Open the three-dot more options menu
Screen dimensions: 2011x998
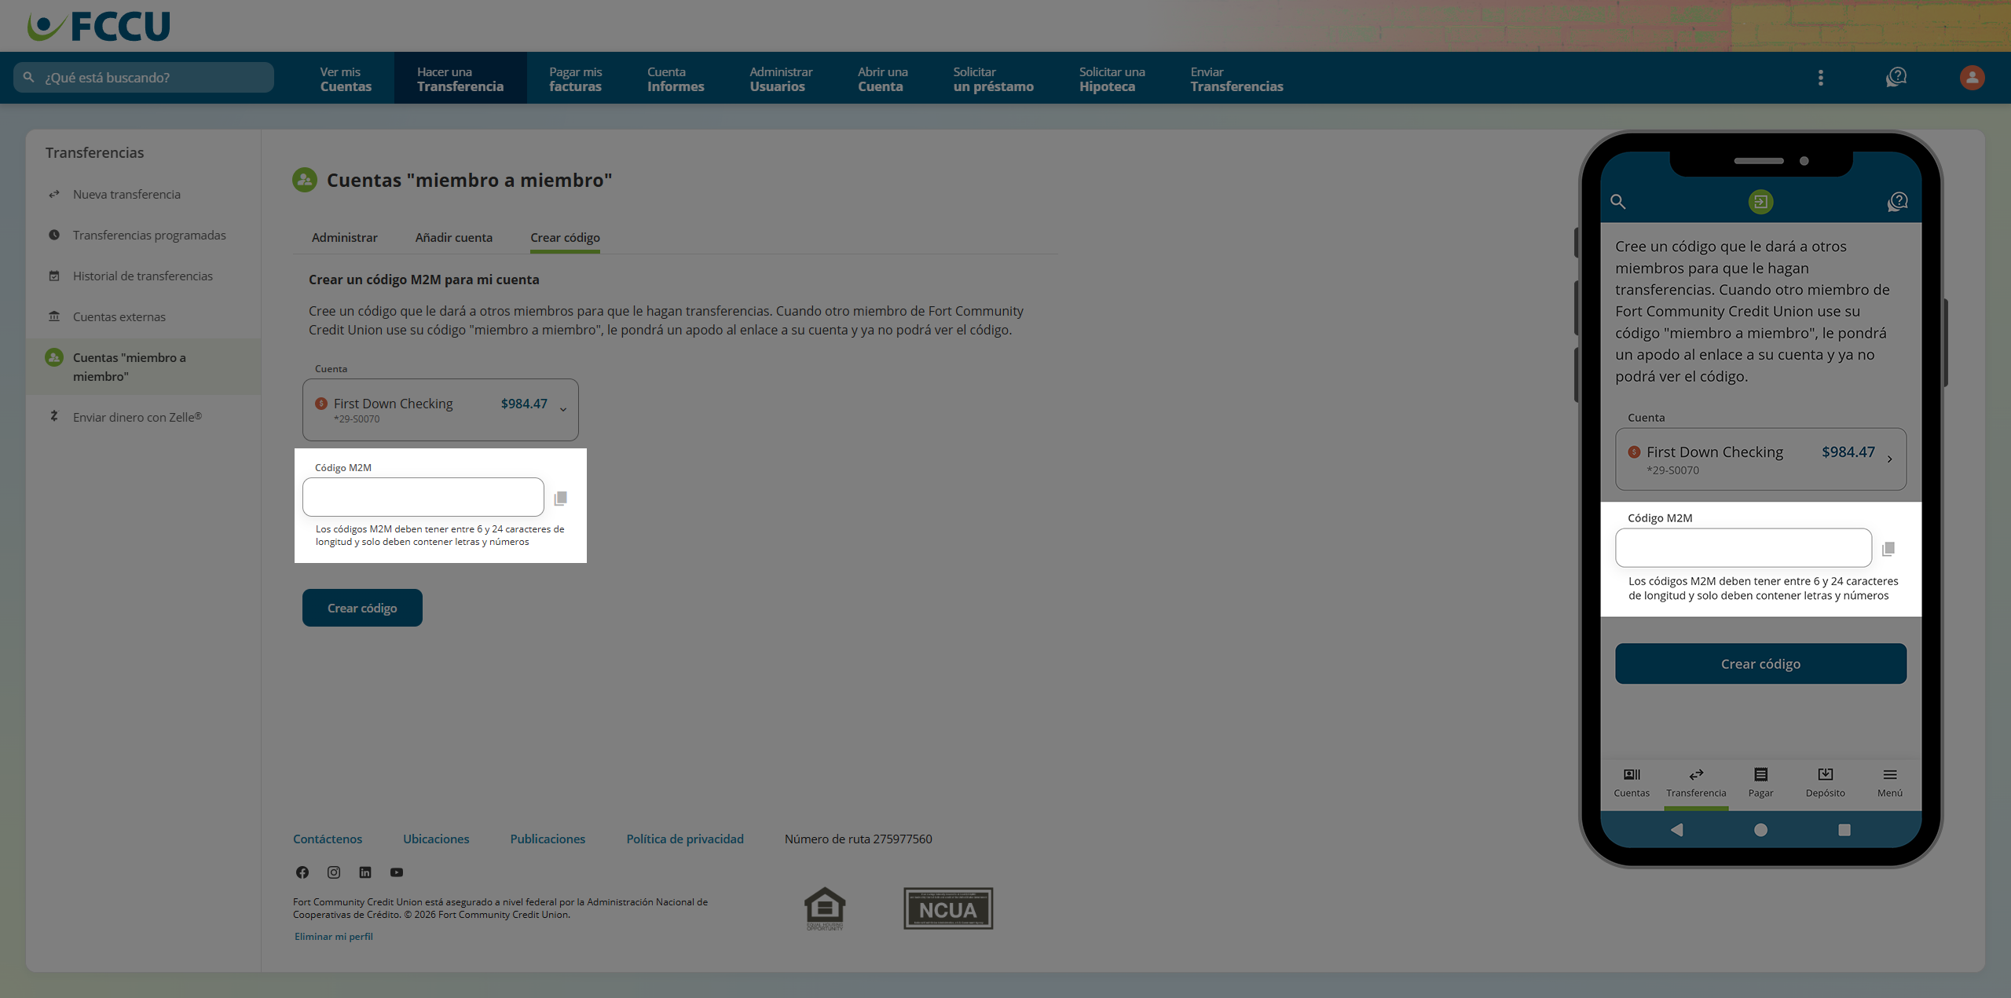(1820, 77)
